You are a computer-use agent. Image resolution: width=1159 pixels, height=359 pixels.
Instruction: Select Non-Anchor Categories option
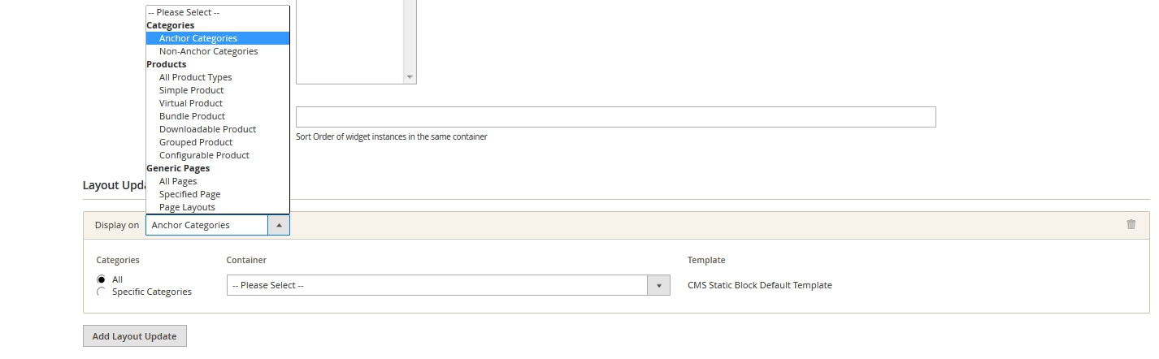(208, 51)
